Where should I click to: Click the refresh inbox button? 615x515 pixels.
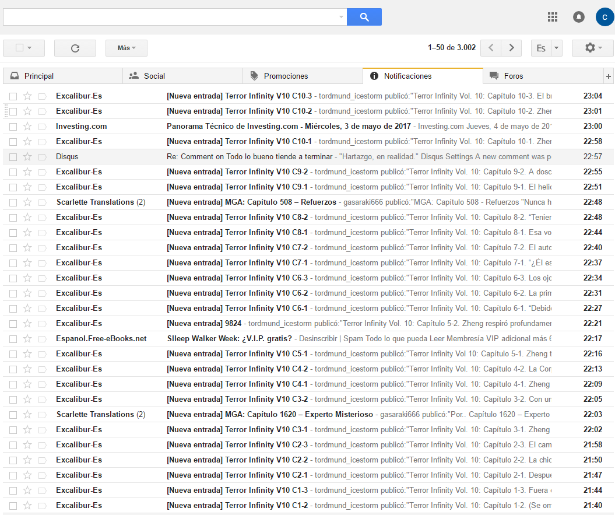coord(75,48)
